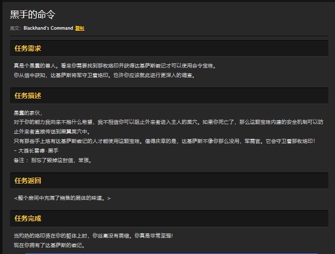The image size is (335, 254).
Task: Click the line starting 当灼热的烙印
Action: (x=93, y=236)
